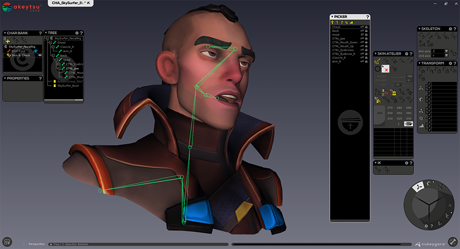The width and height of the screenshot is (460, 249).
Task: Toggle the lock for CTRL_Jaw in Picker
Action: [x=366, y=38]
